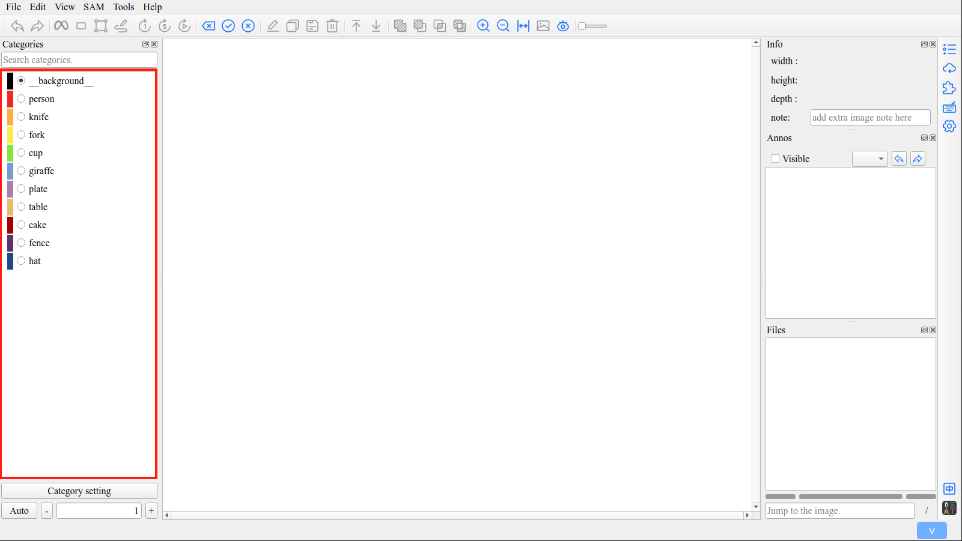Click fourth overlapping polygon exclude icon
This screenshot has width=962, height=541.
460,26
